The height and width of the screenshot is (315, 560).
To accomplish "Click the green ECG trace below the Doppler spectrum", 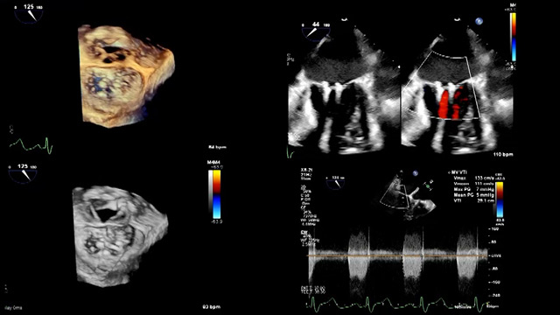I will click(396, 304).
